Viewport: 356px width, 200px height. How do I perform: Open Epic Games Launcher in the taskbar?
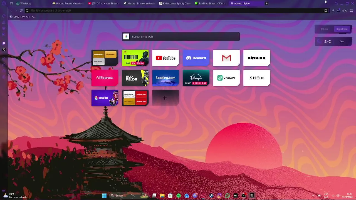pos(252,196)
